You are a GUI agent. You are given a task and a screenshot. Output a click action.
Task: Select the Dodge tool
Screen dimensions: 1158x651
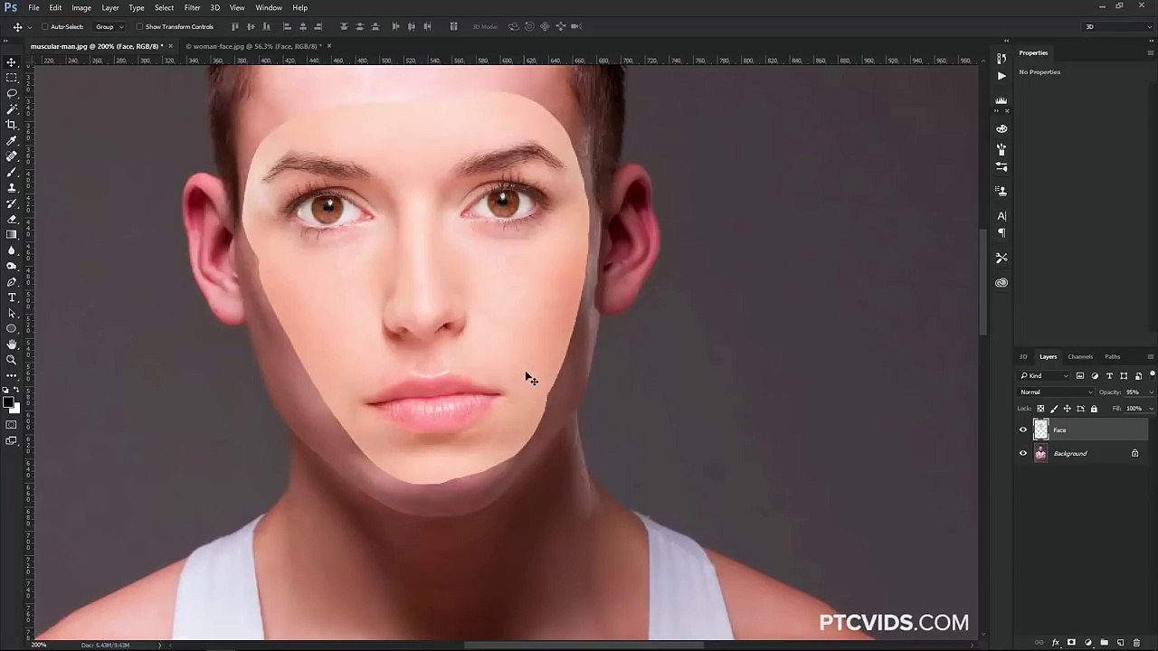[12, 266]
